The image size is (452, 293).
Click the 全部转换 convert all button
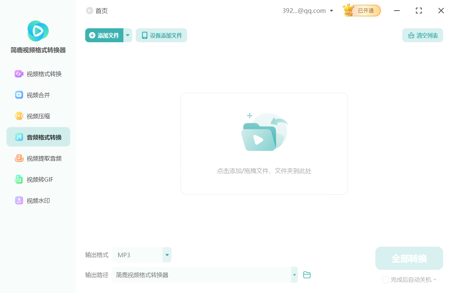(409, 258)
